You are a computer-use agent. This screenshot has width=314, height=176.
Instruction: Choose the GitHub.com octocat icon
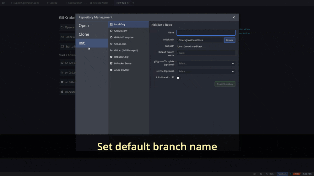[111, 31]
